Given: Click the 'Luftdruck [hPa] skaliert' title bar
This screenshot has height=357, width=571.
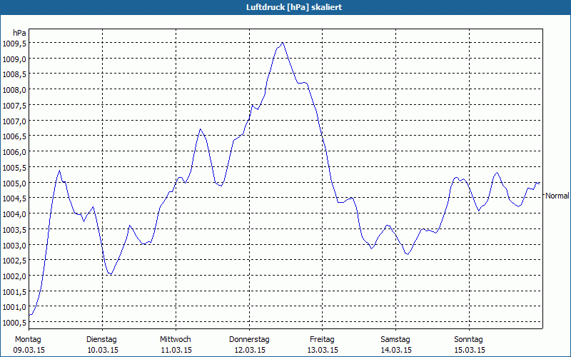Looking at the screenshot, I should [285, 7].
